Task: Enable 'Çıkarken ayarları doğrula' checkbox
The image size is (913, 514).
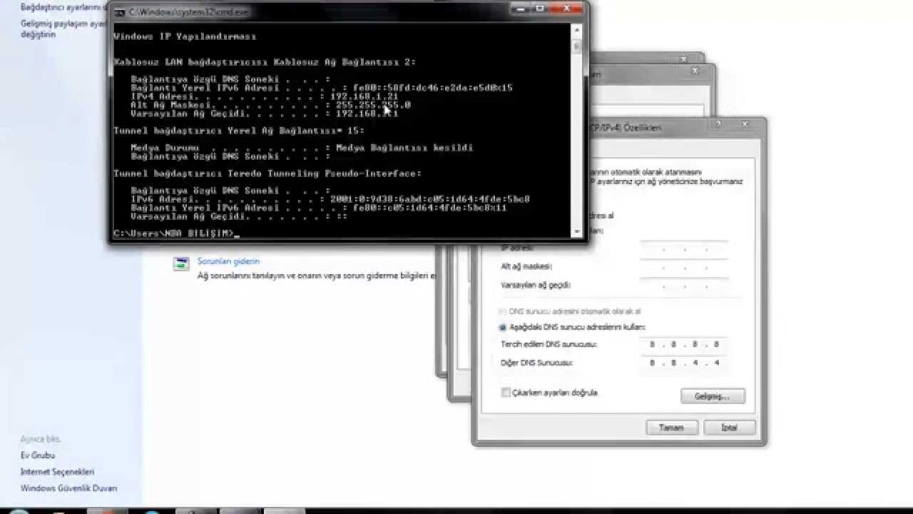Action: (x=506, y=393)
